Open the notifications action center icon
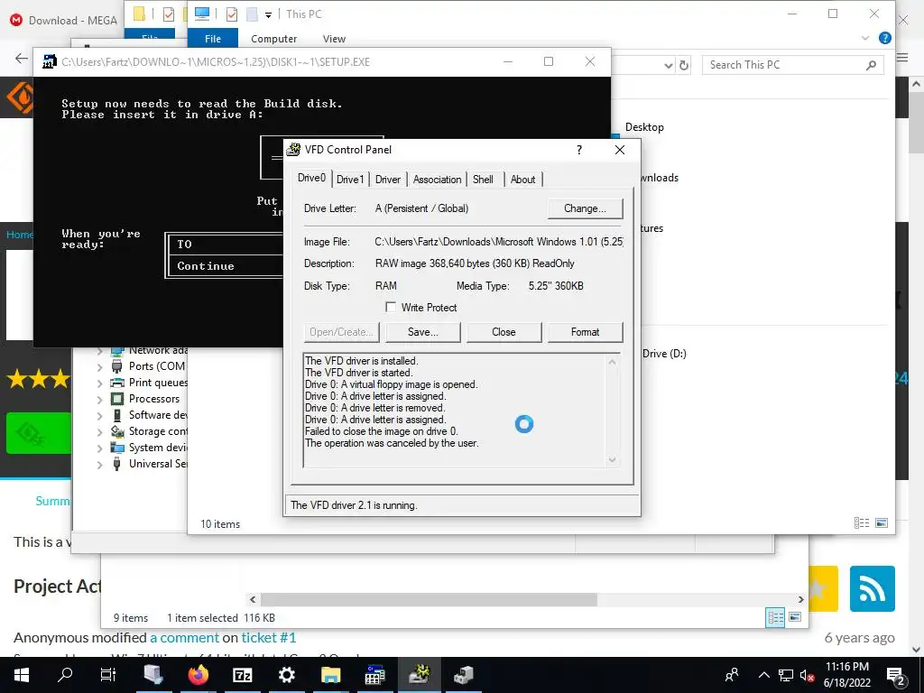 [896, 676]
